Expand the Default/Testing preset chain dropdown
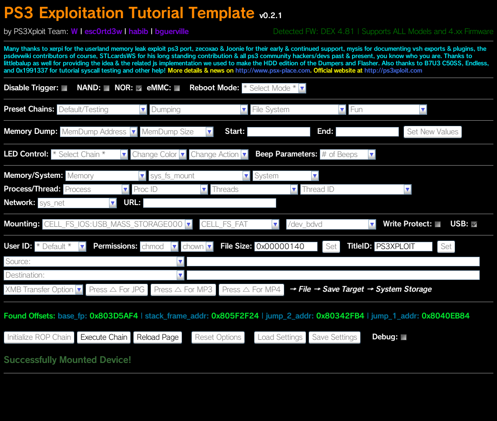 click(x=102, y=109)
